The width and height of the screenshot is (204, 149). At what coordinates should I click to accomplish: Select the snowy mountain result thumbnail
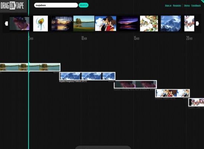(171, 23)
